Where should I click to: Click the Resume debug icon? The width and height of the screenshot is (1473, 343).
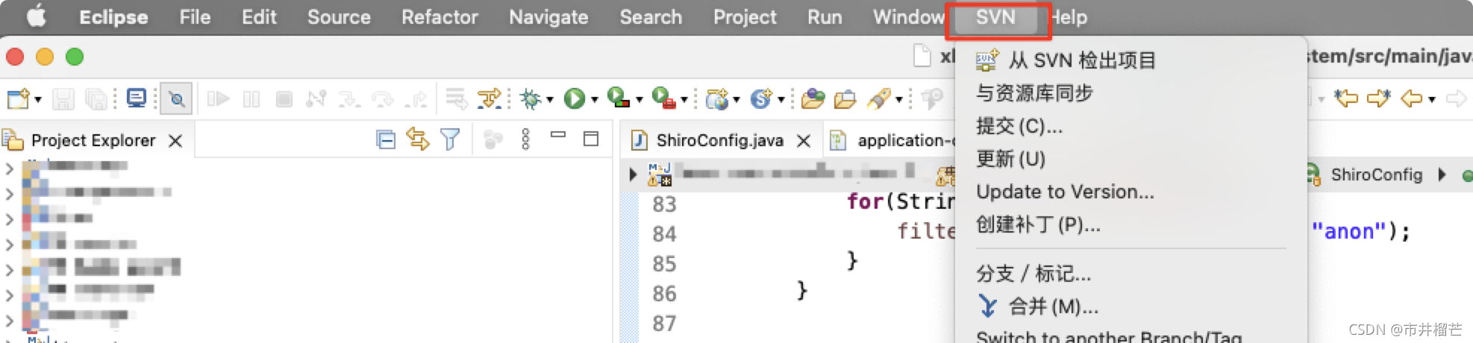coord(218,98)
